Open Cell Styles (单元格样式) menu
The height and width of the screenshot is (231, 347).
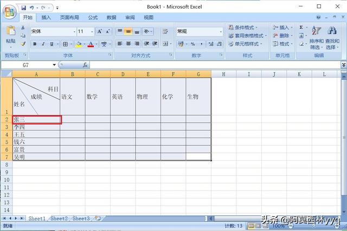tap(245, 44)
